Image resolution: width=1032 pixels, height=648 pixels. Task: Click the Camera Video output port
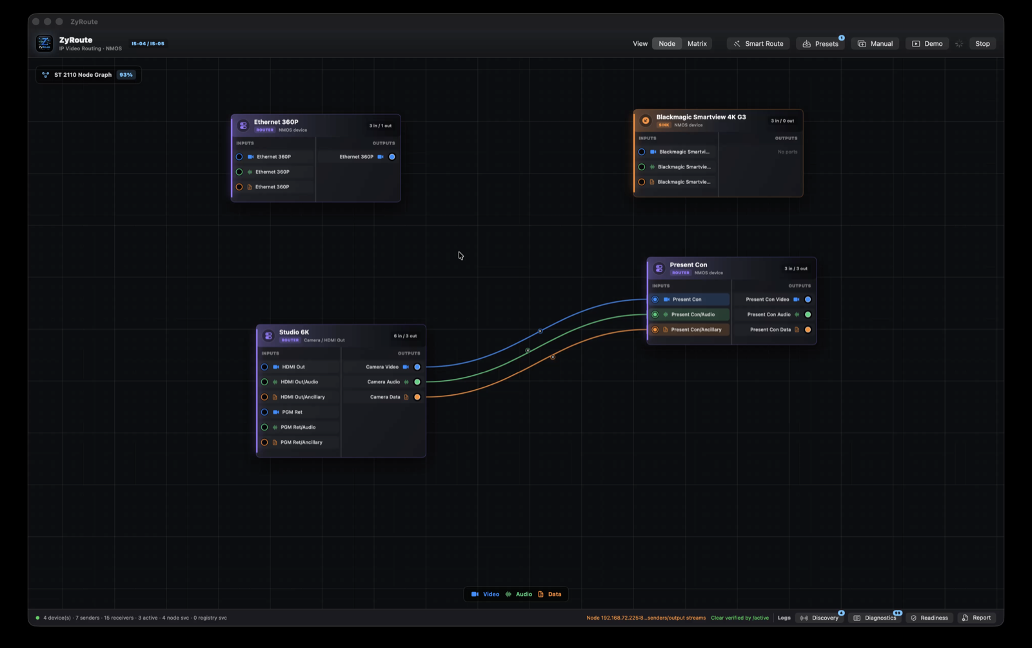coord(417,367)
